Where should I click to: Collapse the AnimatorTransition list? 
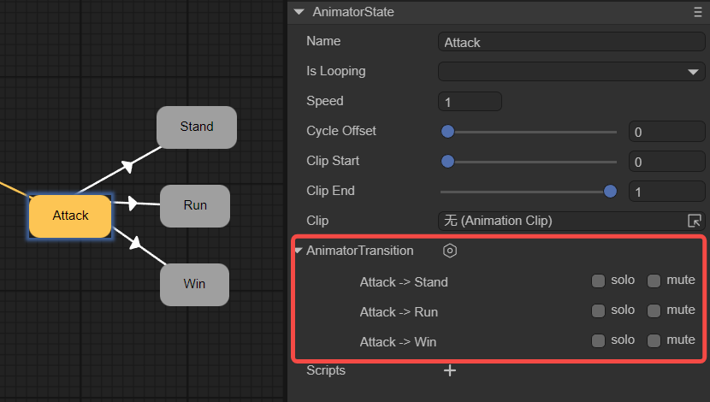(298, 251)
